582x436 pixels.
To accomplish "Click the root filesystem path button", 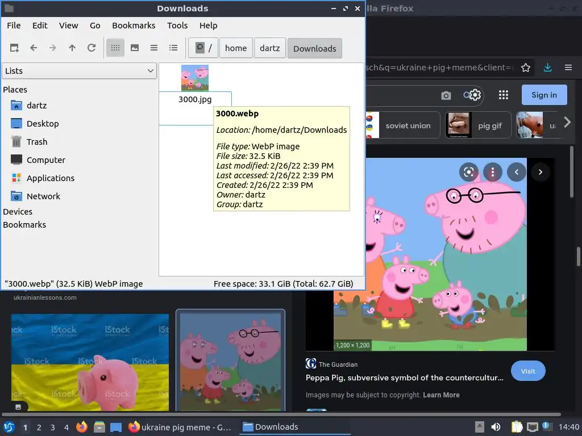I will tap(203, 48).
